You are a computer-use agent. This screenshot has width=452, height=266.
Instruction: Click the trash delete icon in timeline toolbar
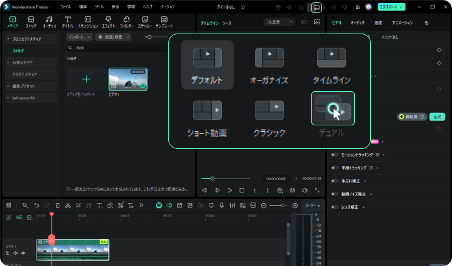[x=58, y=205]
